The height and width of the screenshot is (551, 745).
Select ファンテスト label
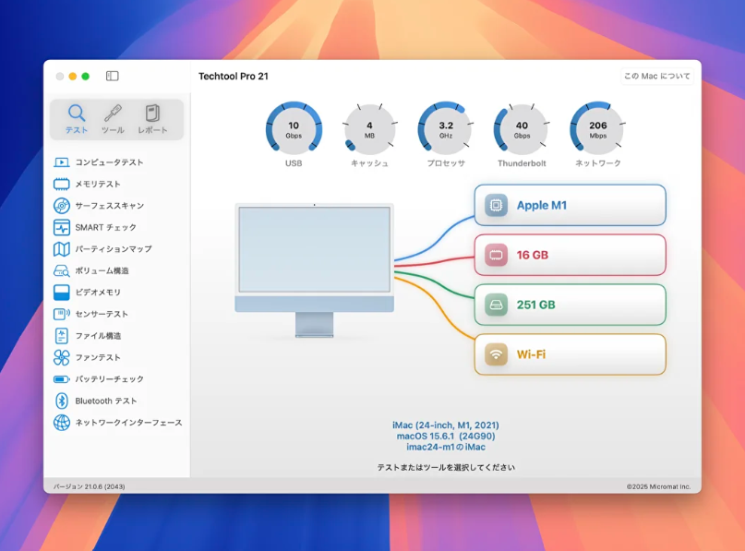tap(98, 358)
